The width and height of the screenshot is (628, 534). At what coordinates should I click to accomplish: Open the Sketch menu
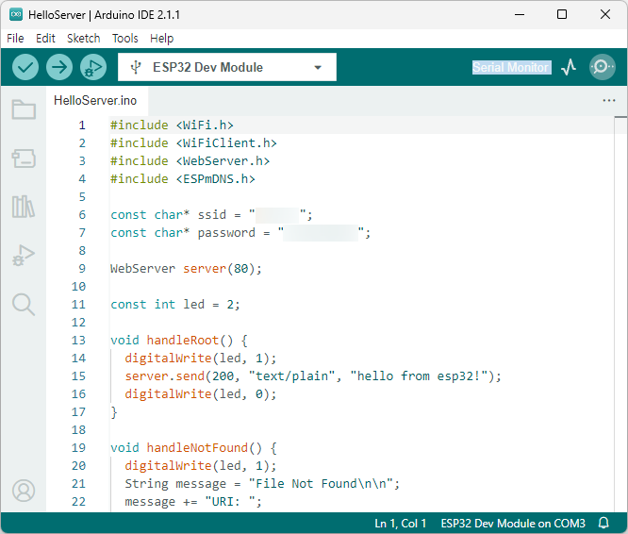point(83,39)
